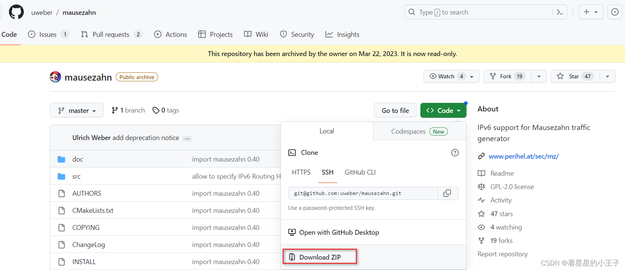Open the Insights tab

(342, 34)
